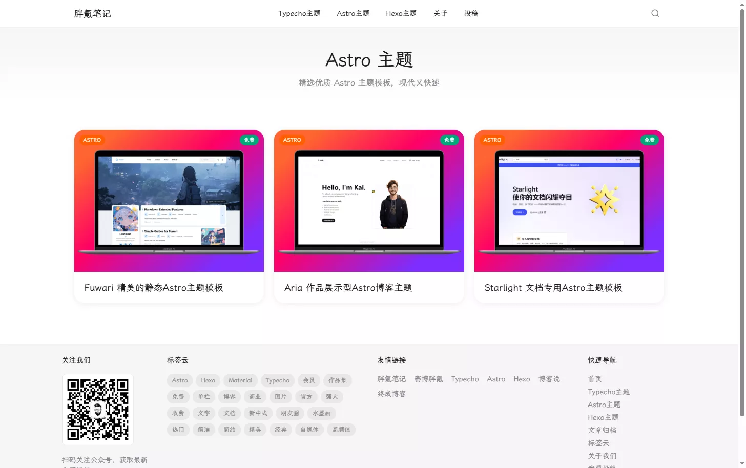
Task: Open the Fuwari theme preview image
Action: pyautogui.click(x=169, y=201)
